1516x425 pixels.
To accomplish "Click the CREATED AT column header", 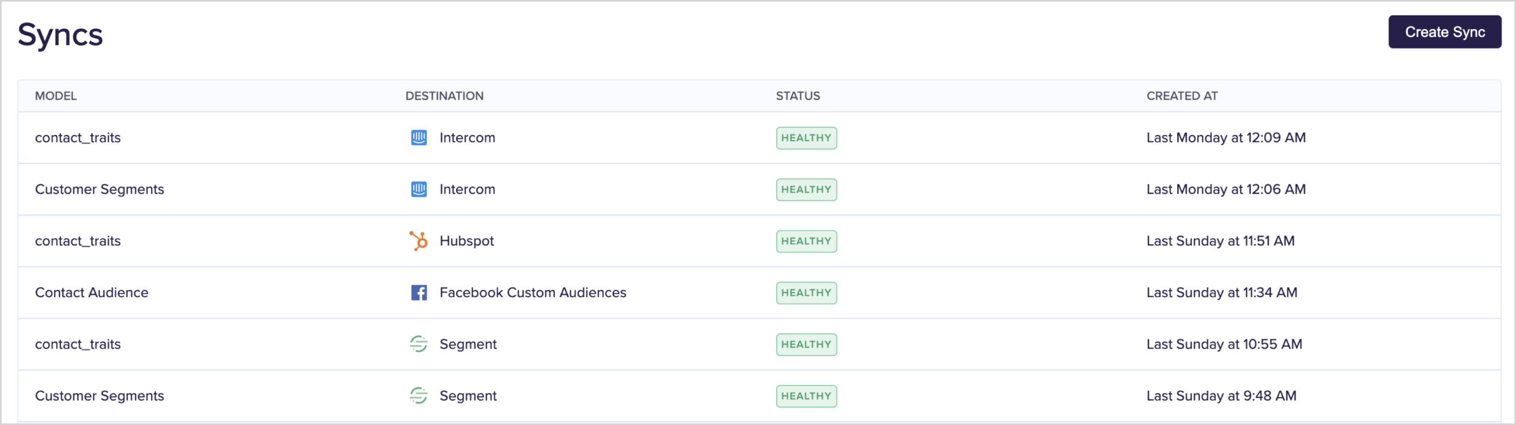I will [1181, 96].
